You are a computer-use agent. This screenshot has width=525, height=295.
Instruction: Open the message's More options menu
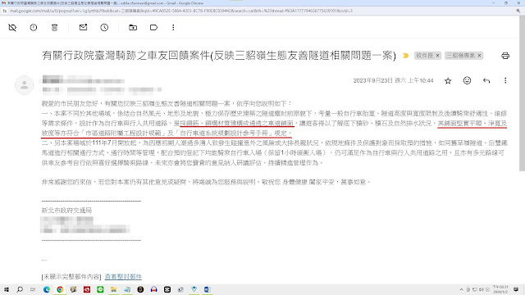point(505,80)
